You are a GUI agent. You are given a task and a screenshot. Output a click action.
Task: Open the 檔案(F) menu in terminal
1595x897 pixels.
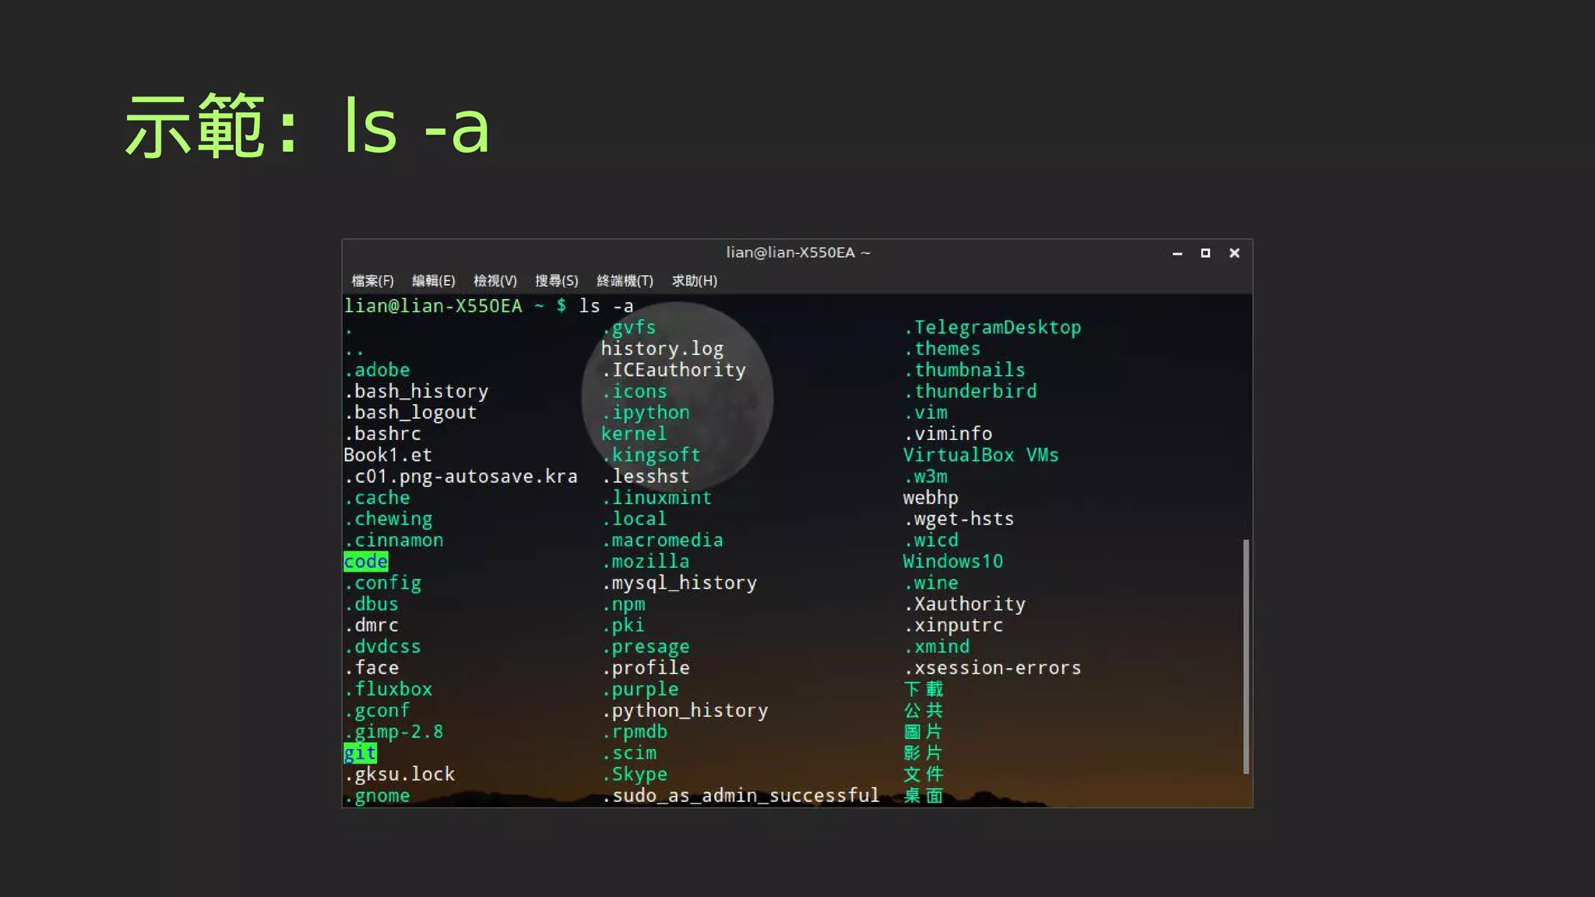372,280
